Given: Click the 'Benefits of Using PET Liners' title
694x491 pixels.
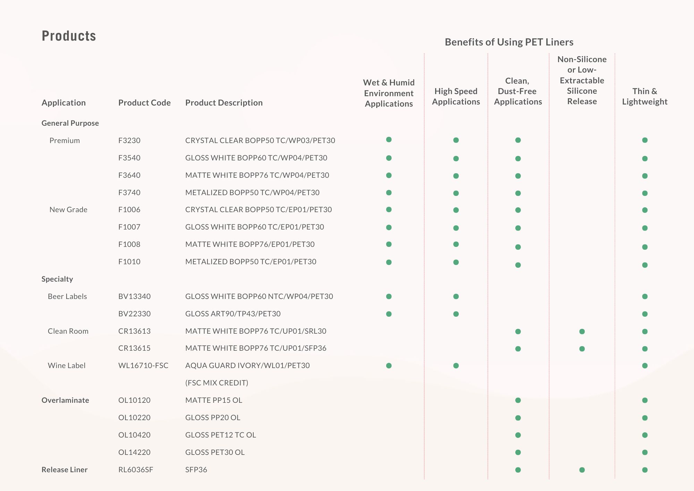Looking at the screenshot, I should click(509, 42).
